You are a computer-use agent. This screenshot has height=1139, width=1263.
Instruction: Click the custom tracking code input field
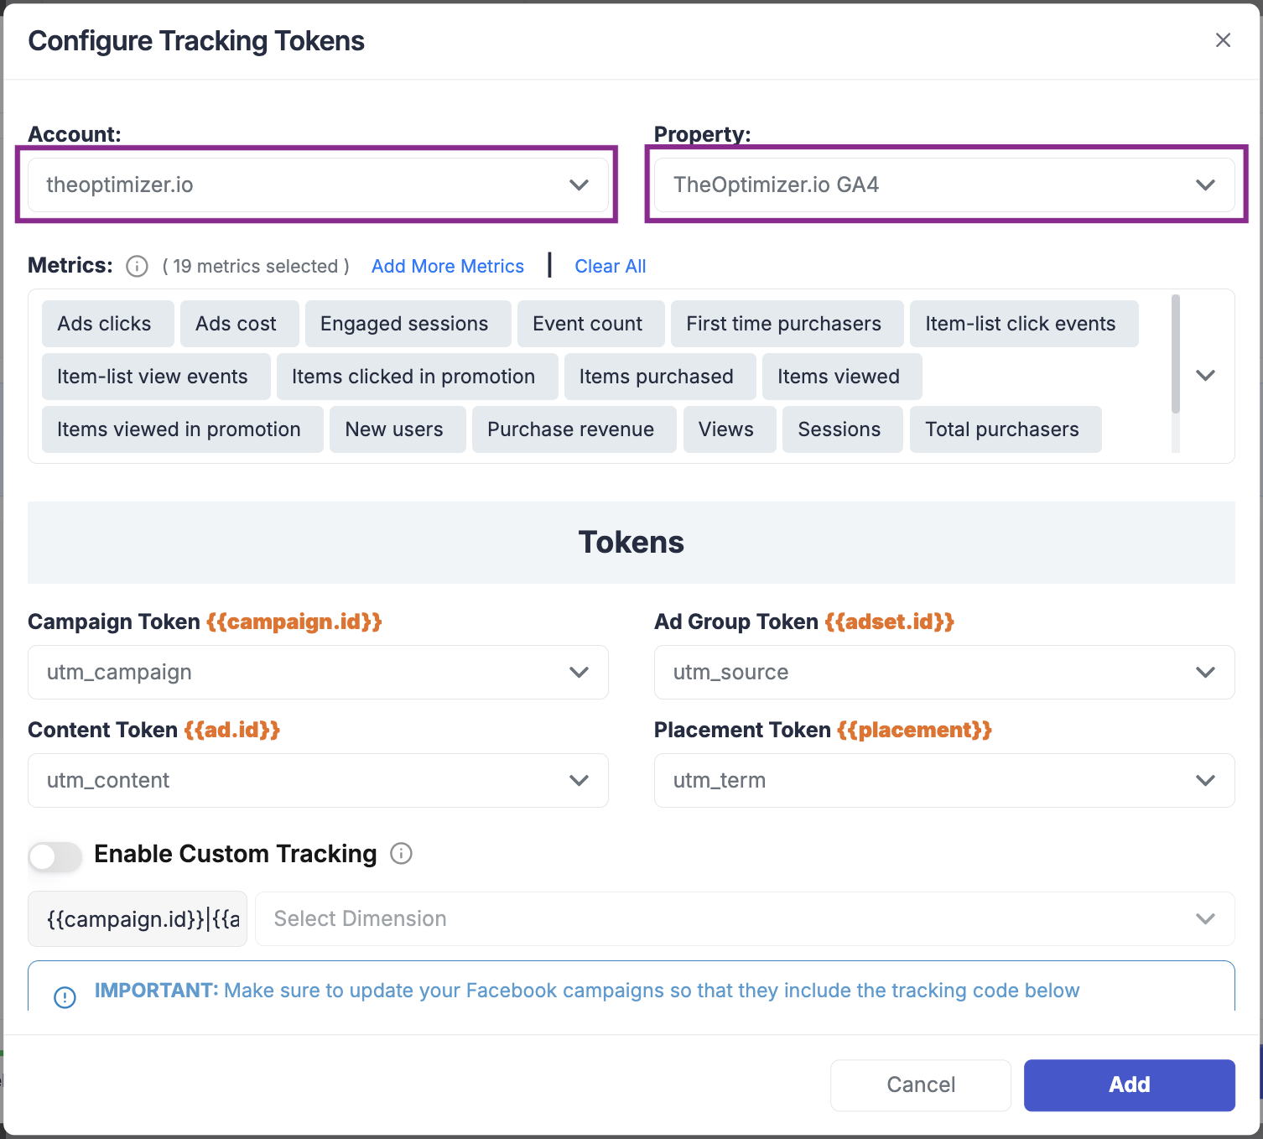pos(138,918)
